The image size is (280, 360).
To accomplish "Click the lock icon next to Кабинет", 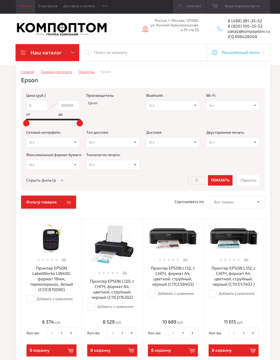I will 180,6.
